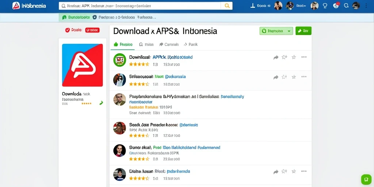374x187 pixels.
Task: Click share arrow on last app row
Action: tap(276, 172)
